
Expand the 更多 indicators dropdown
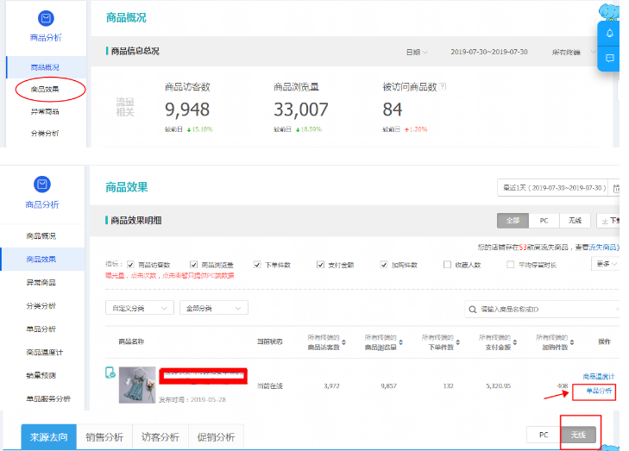point(604,264)
